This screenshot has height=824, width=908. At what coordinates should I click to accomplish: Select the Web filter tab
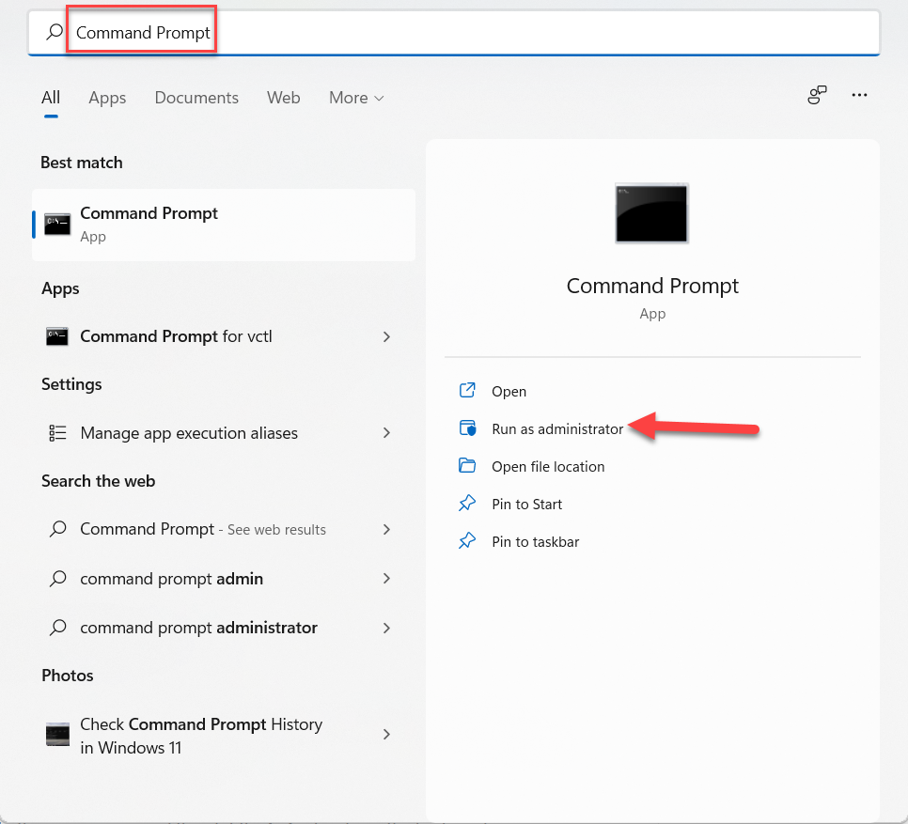283,98
